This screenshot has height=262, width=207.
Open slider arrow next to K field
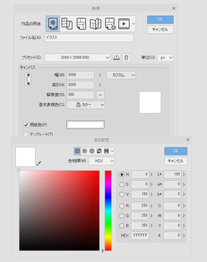[x=184, y=236]
